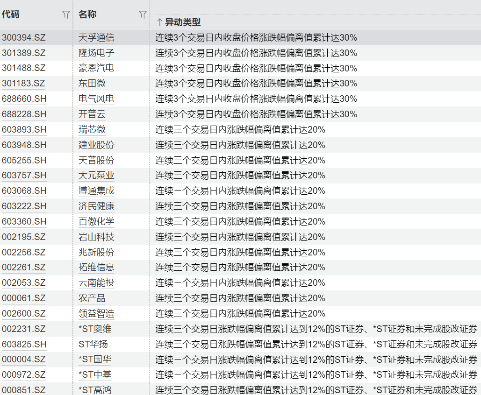The image size is (481, 395).
Task: Open stock name 隆扬电子
Action: pos(96,53)
